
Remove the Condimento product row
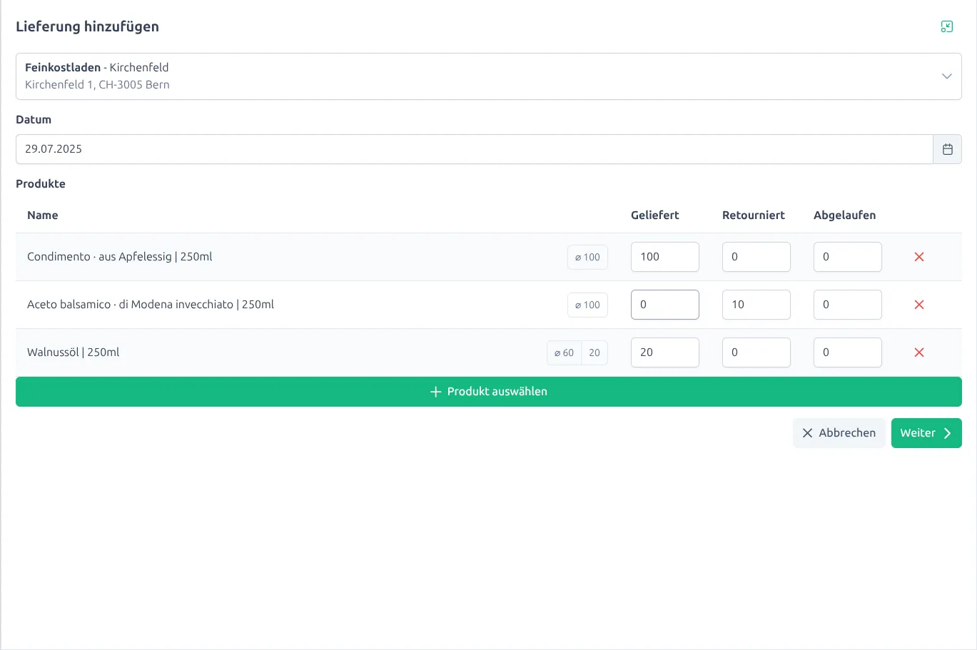coord(918,257)
